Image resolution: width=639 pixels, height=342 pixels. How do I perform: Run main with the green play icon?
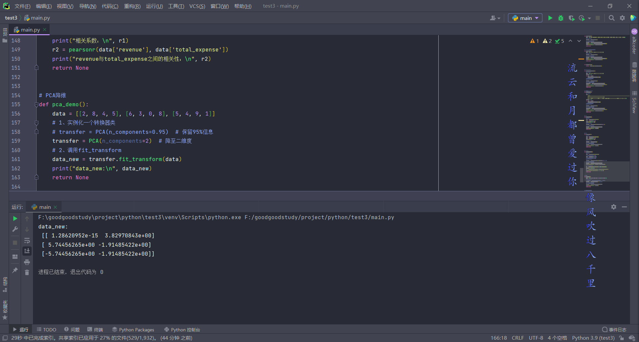click(550, 18)
